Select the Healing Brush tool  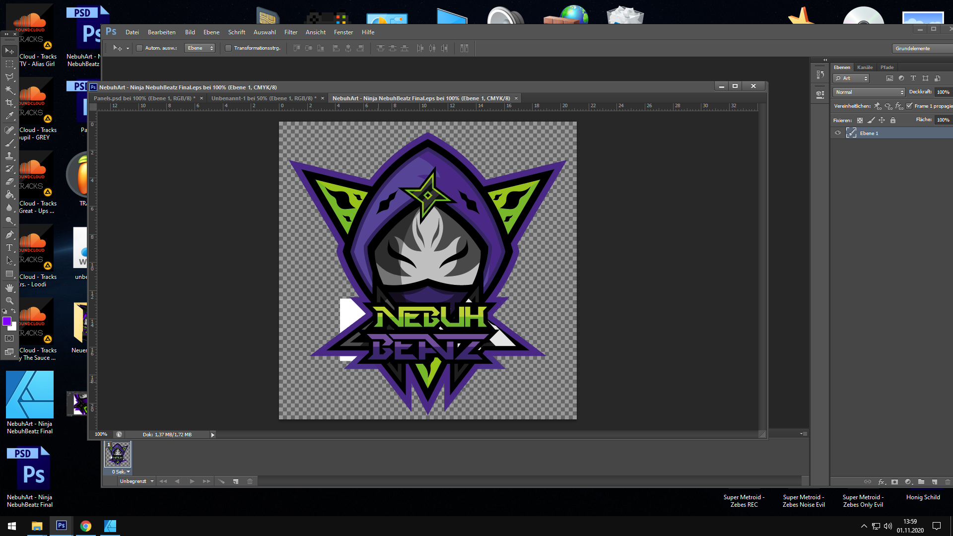tap(9, 130)
